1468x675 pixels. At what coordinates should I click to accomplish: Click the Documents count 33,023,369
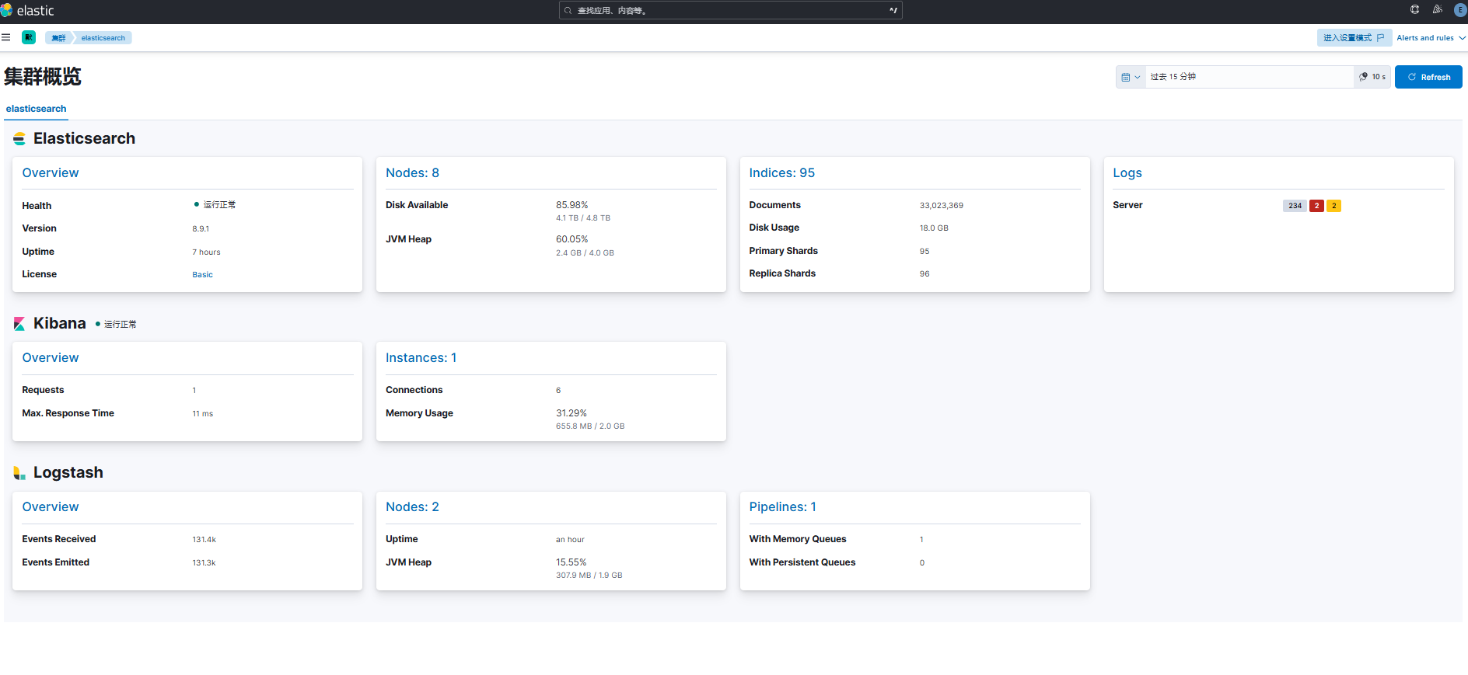(x=941, y=206)
